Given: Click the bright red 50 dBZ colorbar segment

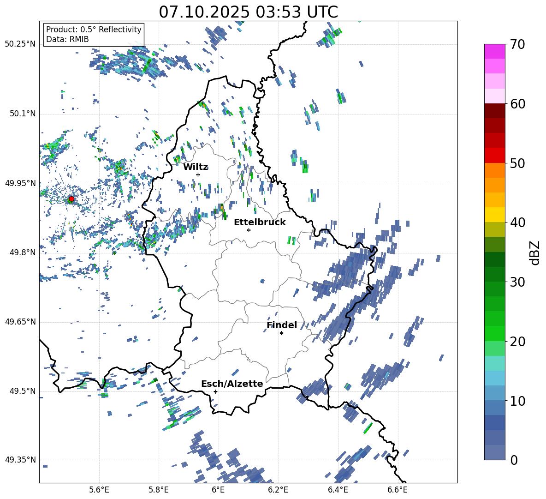Looking at the screenshot, I should (x=494, y=156).
